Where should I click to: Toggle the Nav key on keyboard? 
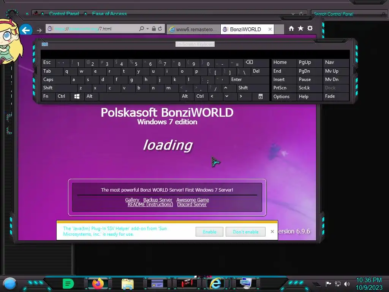point(336,63)
